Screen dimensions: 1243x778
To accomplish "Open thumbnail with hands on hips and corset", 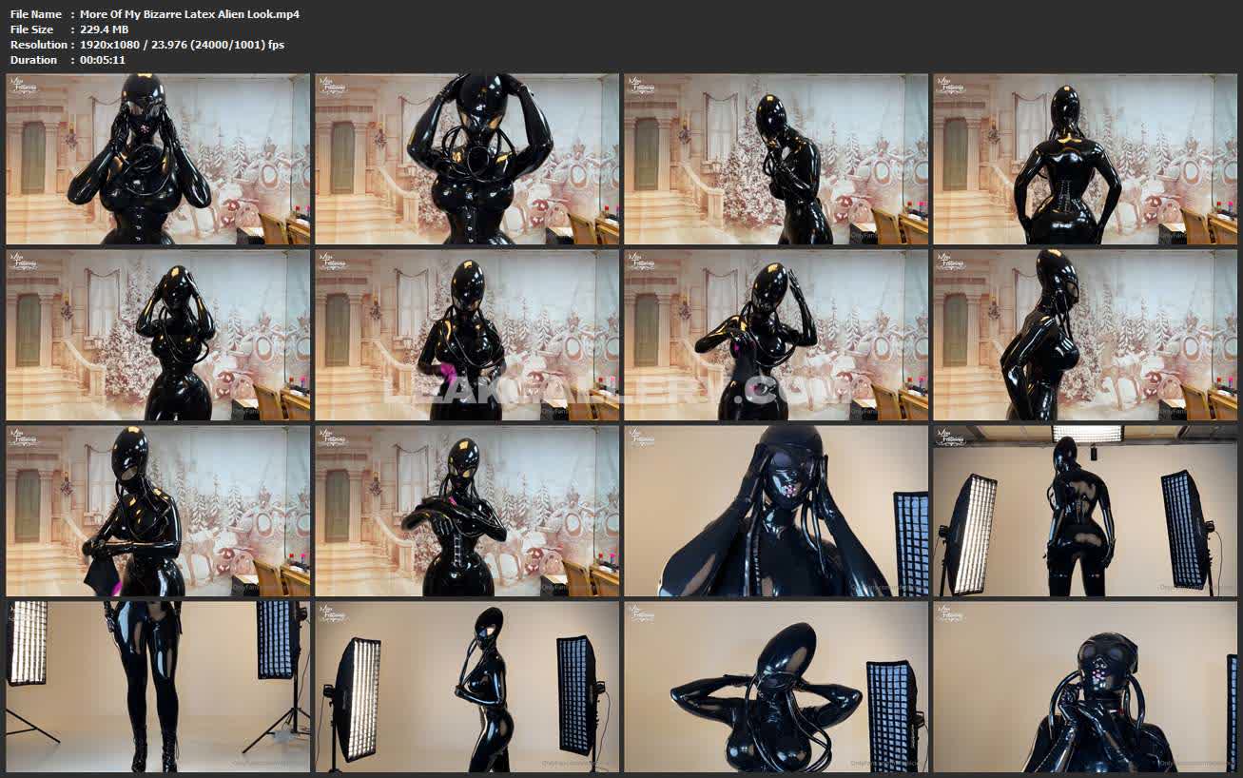I will 1084,159.
